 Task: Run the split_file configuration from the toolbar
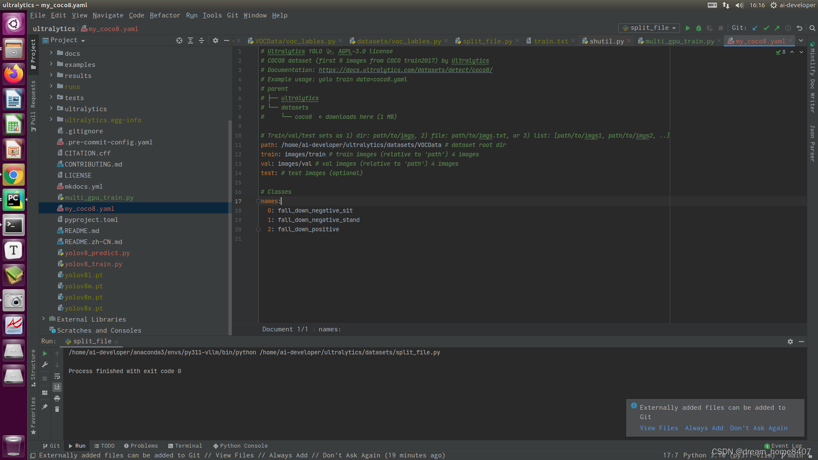(x=688, y=28)
